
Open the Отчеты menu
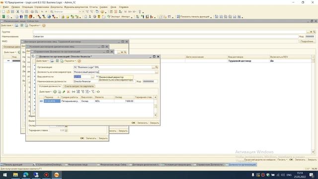tap(93, 7)
